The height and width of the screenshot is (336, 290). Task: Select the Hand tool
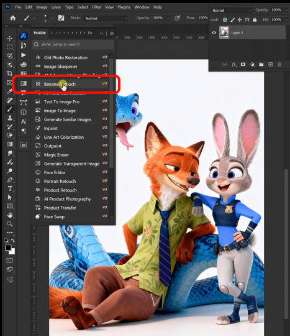pos(9,215)
